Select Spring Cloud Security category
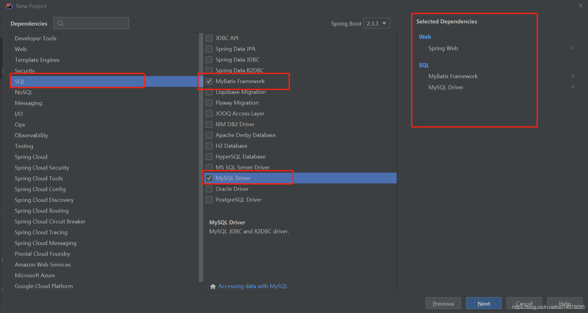Image resolution: width=588 pixels, height=313 pixels. (105, 168)
